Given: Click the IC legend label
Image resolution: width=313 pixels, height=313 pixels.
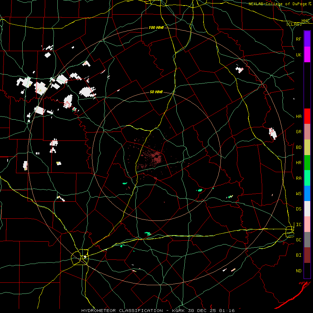Looking at the screenshot, I should click(x=299, y=225).
